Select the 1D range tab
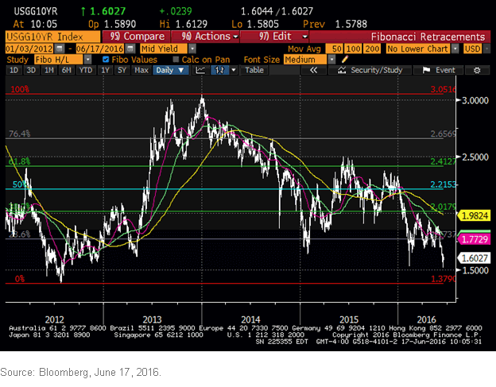Viewport: 496px width, 387px height. point(14,70)
